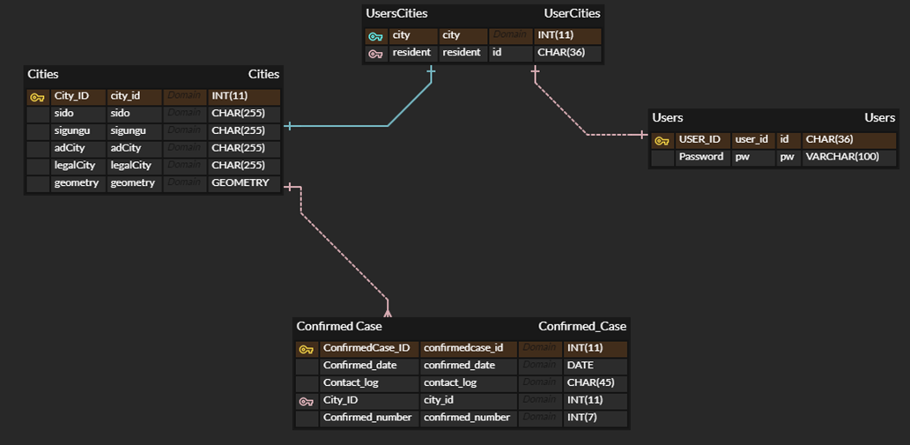Click the yellow key icon beside ConfirmedCase_ID

pyautogui.click(x=306, y=349)
